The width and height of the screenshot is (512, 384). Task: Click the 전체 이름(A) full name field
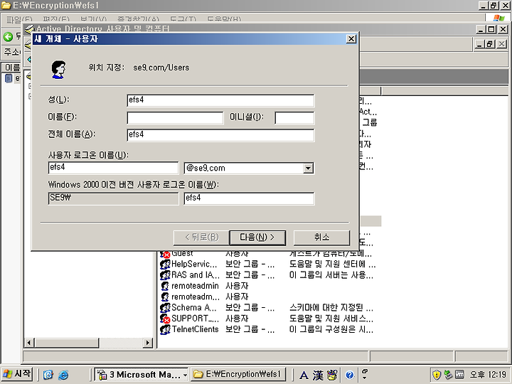tap(220, 135)
